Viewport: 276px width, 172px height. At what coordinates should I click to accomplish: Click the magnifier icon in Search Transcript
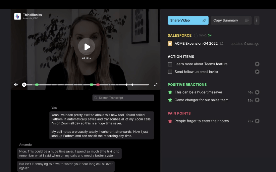coord(96,98)
